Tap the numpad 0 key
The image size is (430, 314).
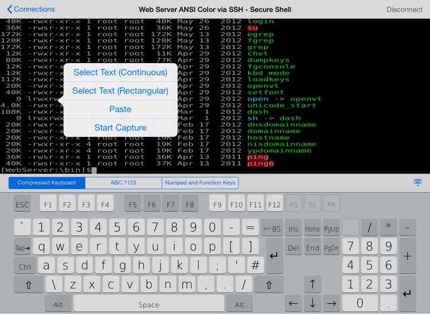click(360, 303)
